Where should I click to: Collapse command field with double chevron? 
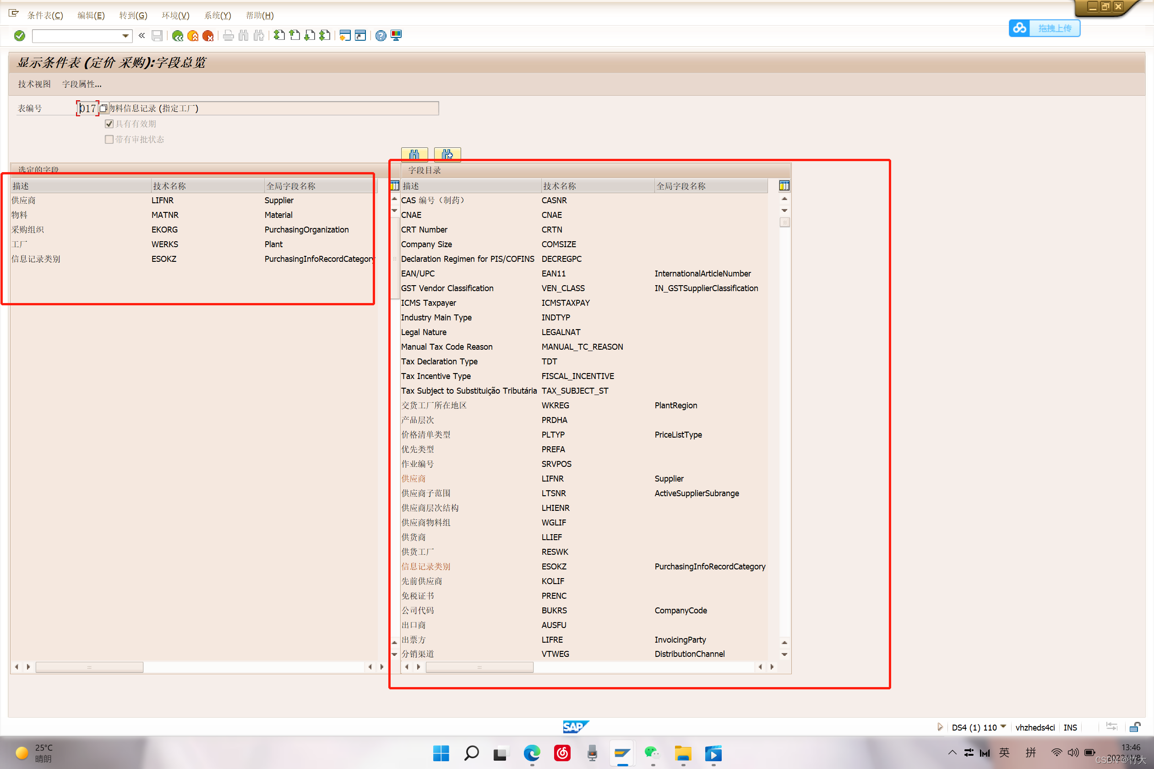(142, 35)
